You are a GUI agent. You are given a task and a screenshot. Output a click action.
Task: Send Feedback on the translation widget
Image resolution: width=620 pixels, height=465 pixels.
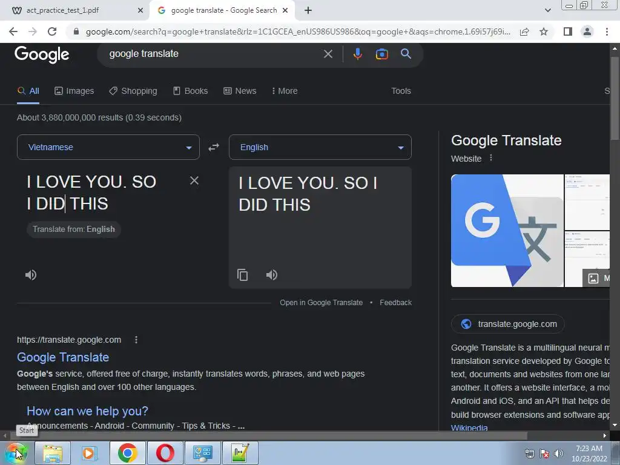[x=395, y=303]
